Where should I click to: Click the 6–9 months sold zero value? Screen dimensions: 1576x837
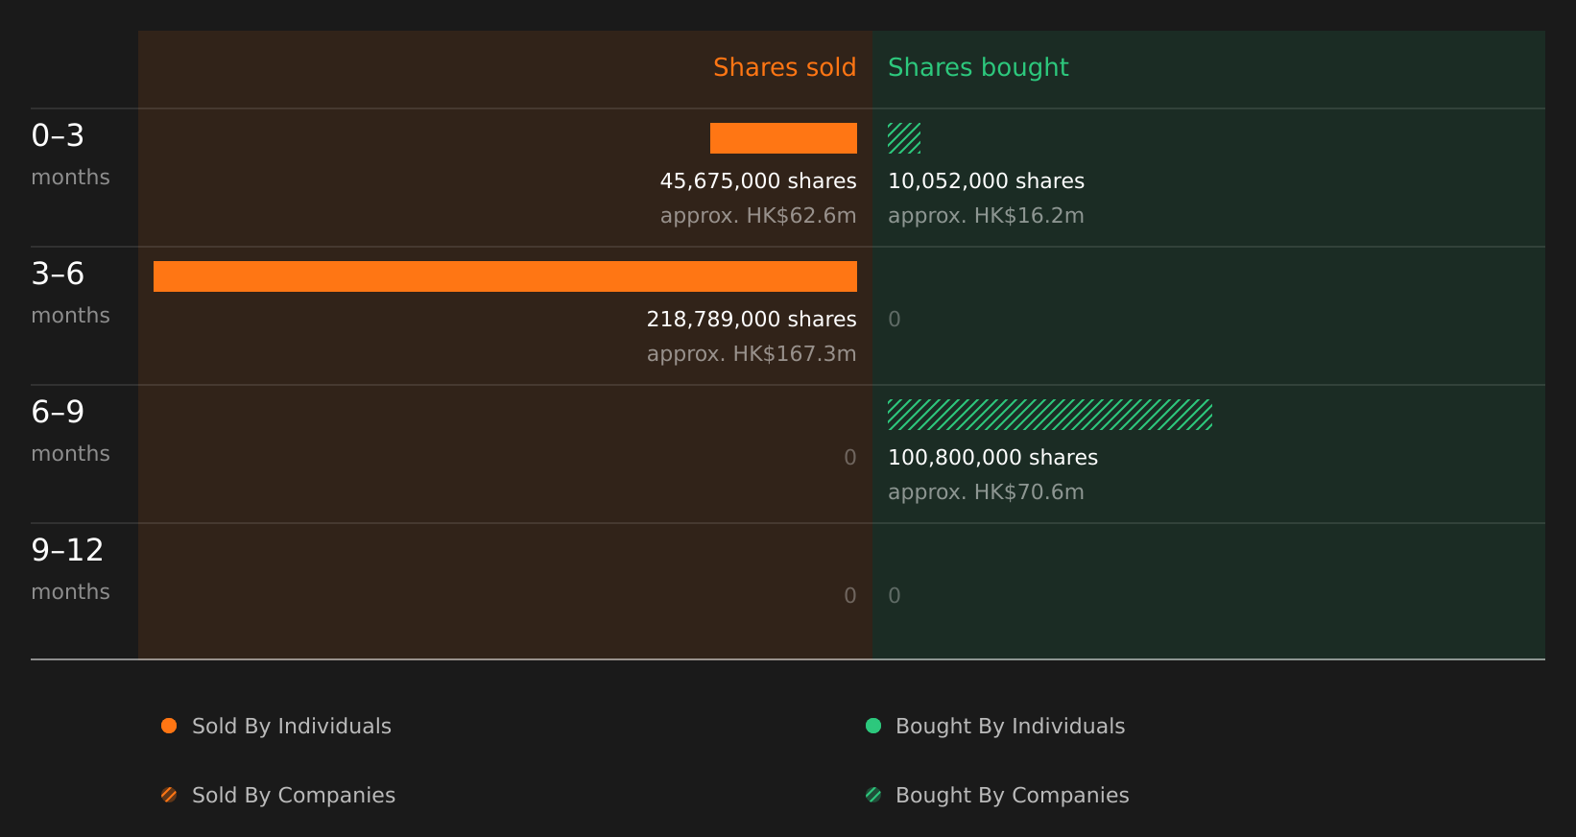(x=850, y=458)
